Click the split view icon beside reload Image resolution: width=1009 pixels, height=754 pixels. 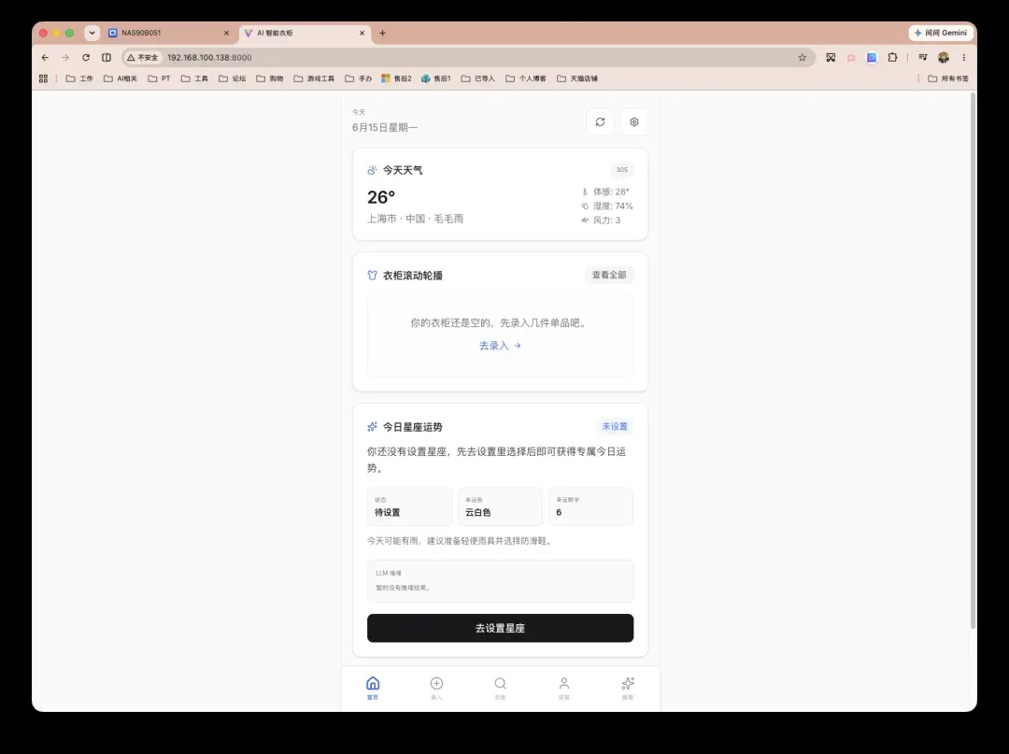[x=107, y=57]
